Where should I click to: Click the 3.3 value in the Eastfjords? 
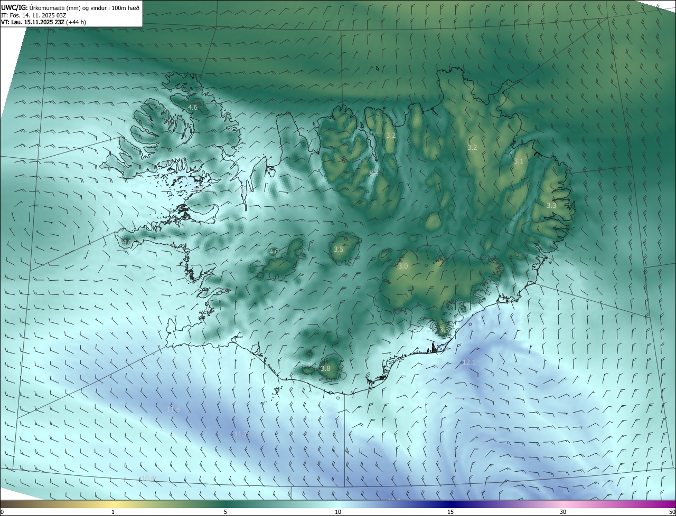pyautogui.click(x=551, y=205)
